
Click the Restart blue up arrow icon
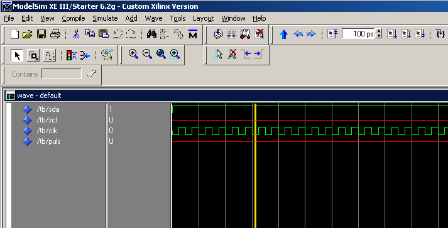tap(284, 35)
